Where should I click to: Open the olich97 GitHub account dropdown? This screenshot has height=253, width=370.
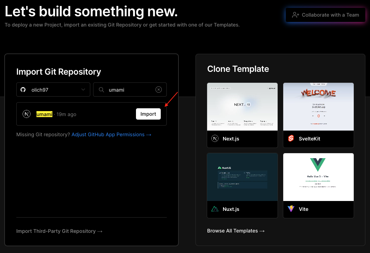tap(53, 90)
